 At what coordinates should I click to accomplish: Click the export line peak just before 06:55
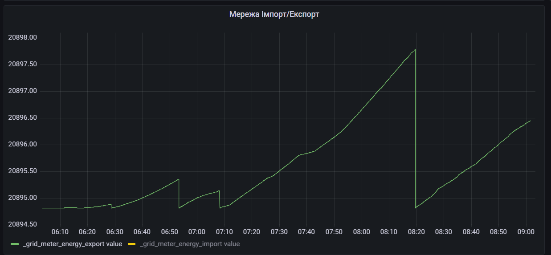click(x=179, y=179)
